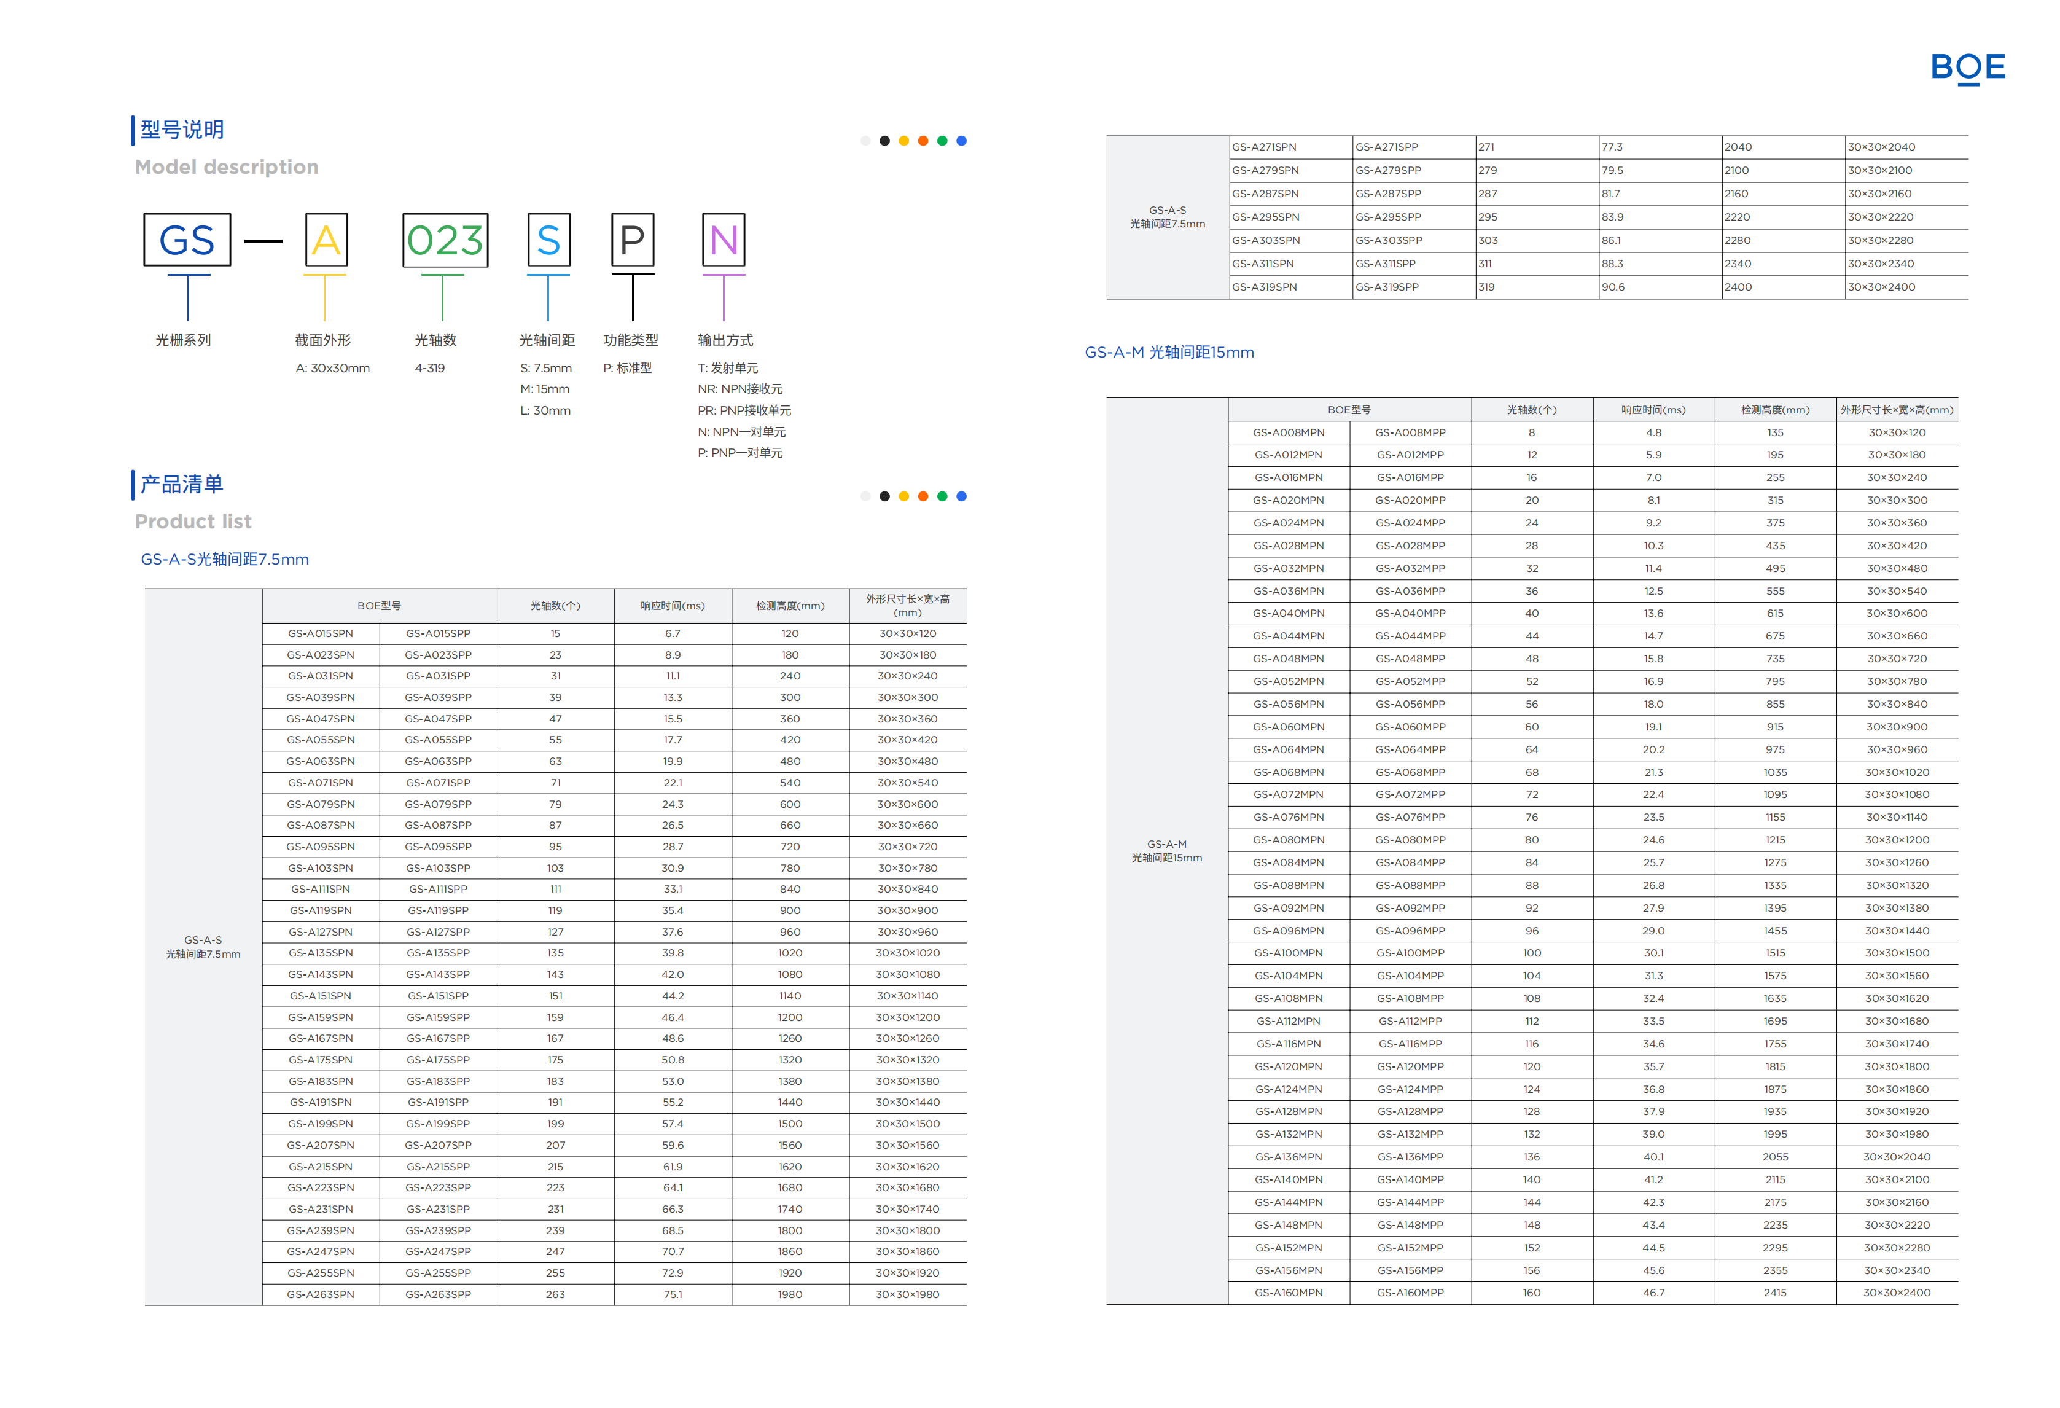Click the green 023 code box
The width and height of the screenshot is (2060, 1408).
pyautogui.click(x=445, y=240)
